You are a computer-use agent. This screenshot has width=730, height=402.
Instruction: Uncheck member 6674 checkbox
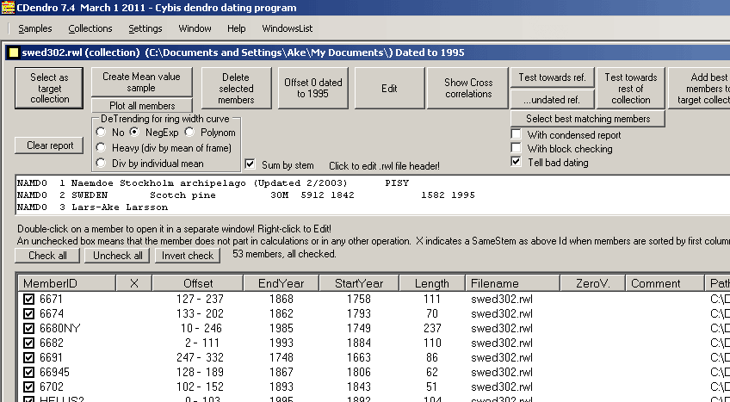(x=29, y=313)
